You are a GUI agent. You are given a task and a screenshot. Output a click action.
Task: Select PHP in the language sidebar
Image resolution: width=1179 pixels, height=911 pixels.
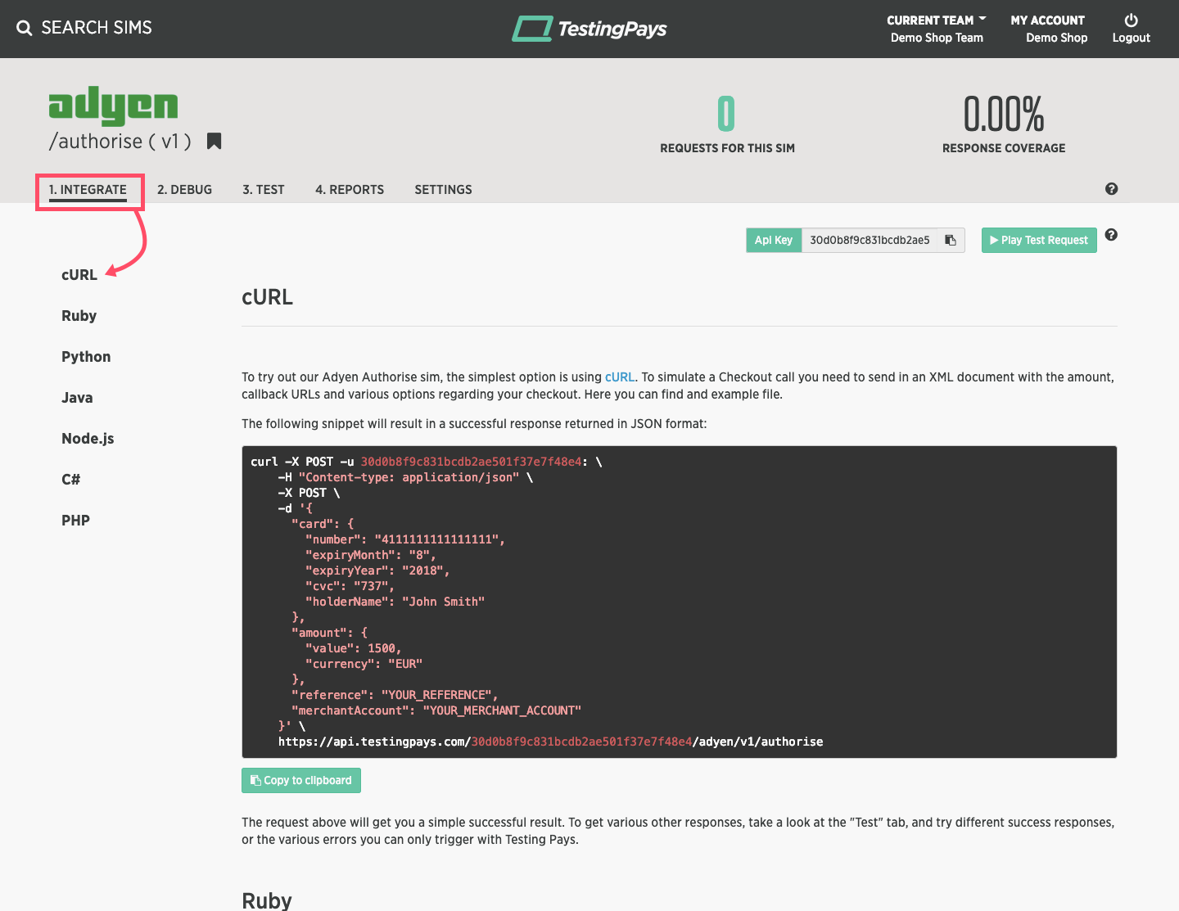(x=75, y=521)
